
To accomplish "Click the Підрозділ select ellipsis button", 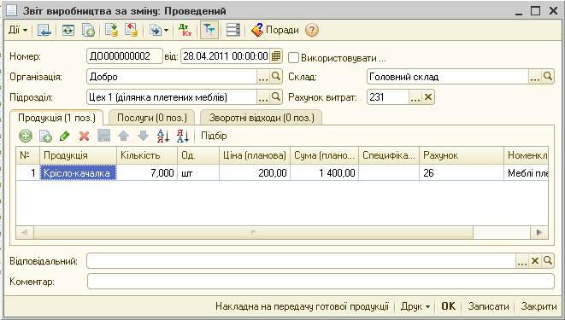I will click(263, 97).
